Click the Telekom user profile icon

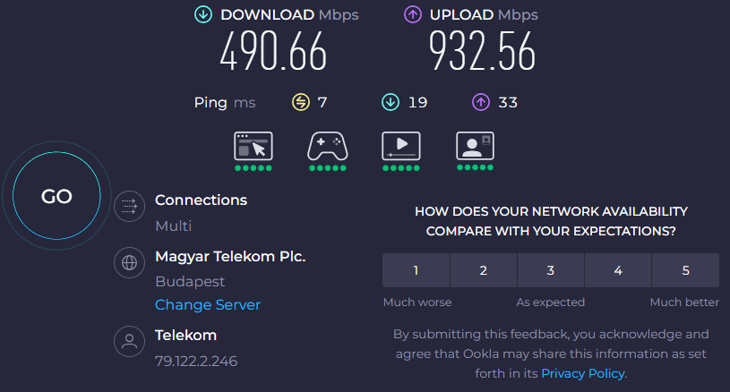[x=129, y=341]
